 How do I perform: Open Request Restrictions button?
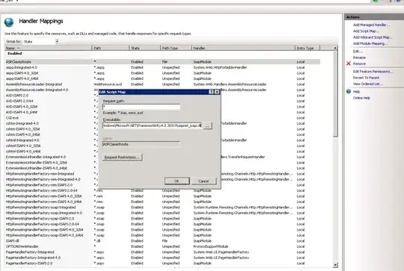(x=122, y=157)
